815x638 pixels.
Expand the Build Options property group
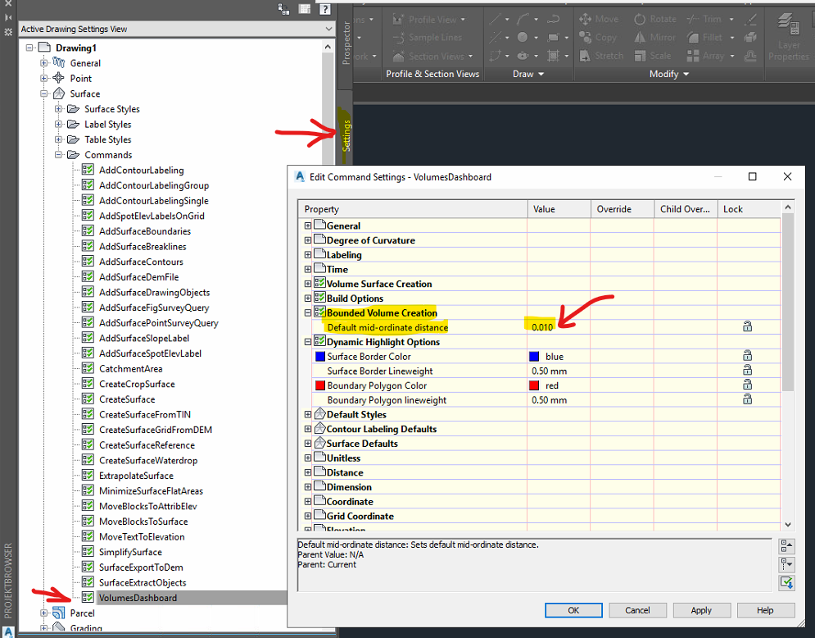(x=308, y=298)
